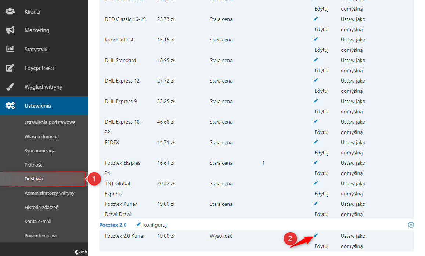
Task: Click the Ustawienia gears icon
Action: (x=10, y=106)
